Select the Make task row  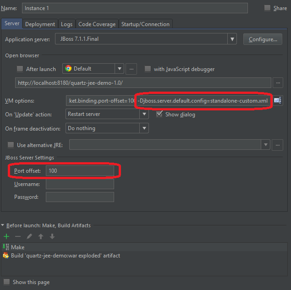(144, 247)
